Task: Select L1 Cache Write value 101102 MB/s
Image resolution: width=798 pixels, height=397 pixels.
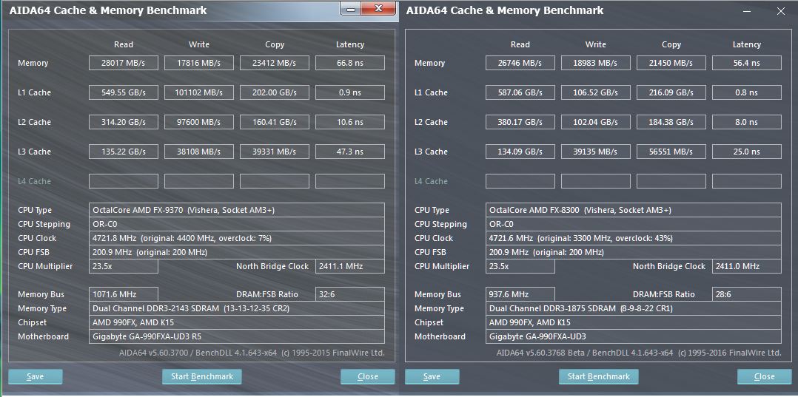Action: 199,92
